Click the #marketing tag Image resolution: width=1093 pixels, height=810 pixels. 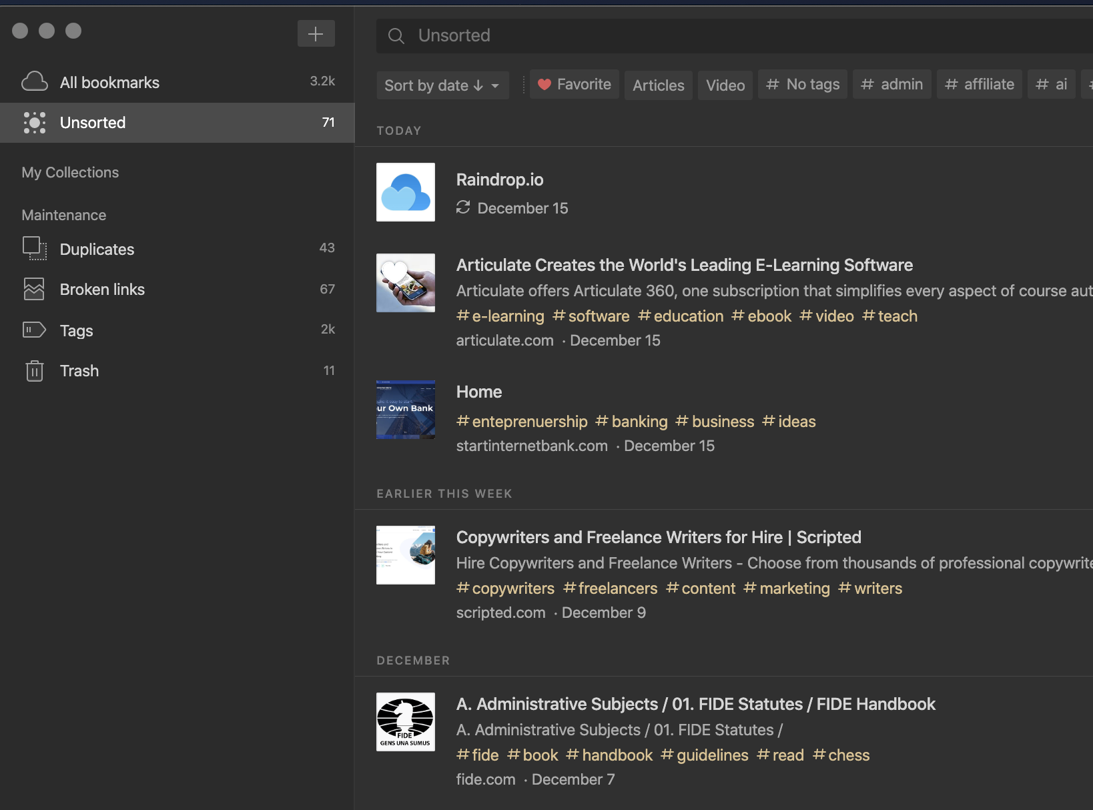pyautogui.click(x=787, y=588)
